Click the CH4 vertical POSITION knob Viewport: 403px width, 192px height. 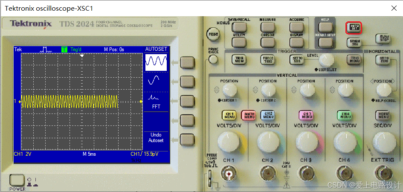[x=345, y=90]
